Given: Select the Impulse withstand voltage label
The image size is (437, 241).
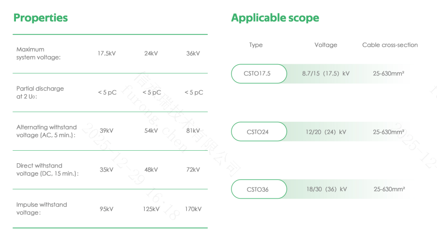Looking at the screenshot, I should coord(41,208).
